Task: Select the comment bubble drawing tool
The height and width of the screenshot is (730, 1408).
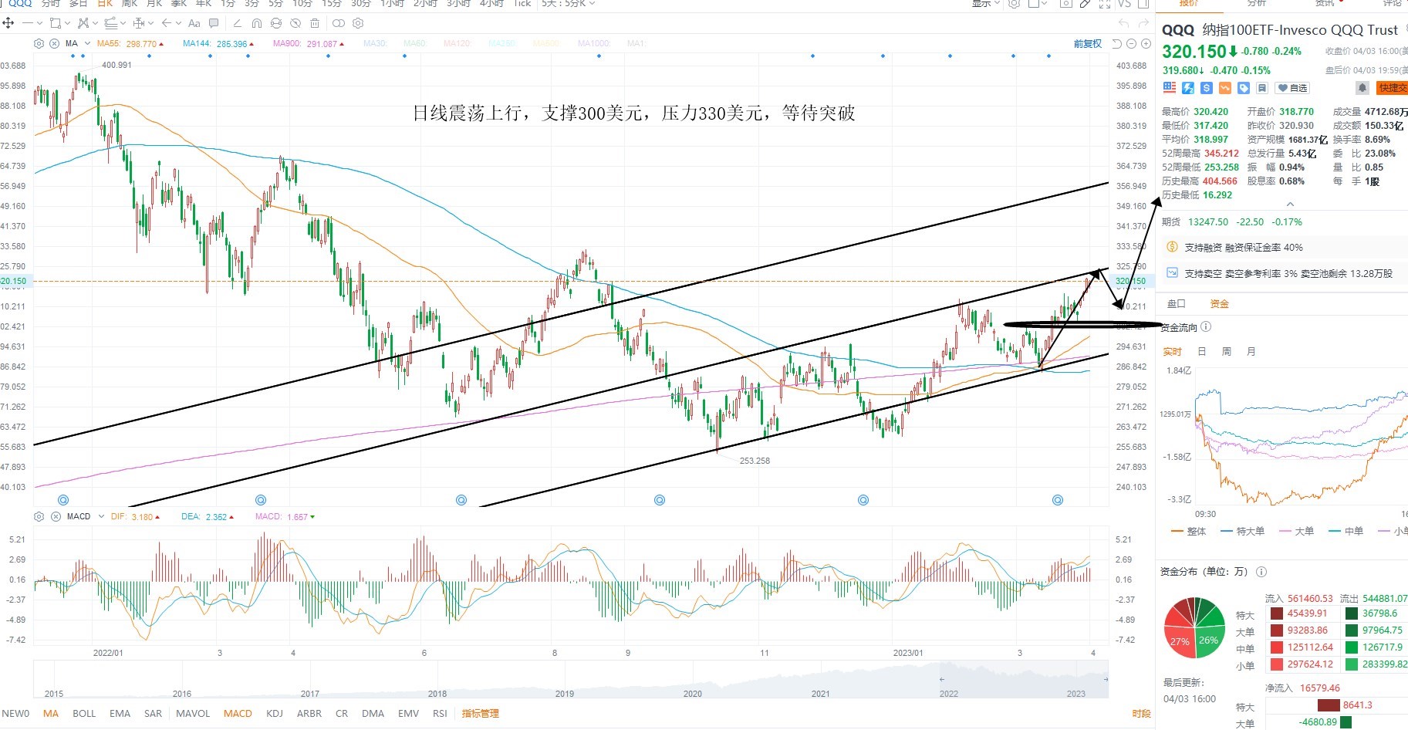Action: pos(214,23)
